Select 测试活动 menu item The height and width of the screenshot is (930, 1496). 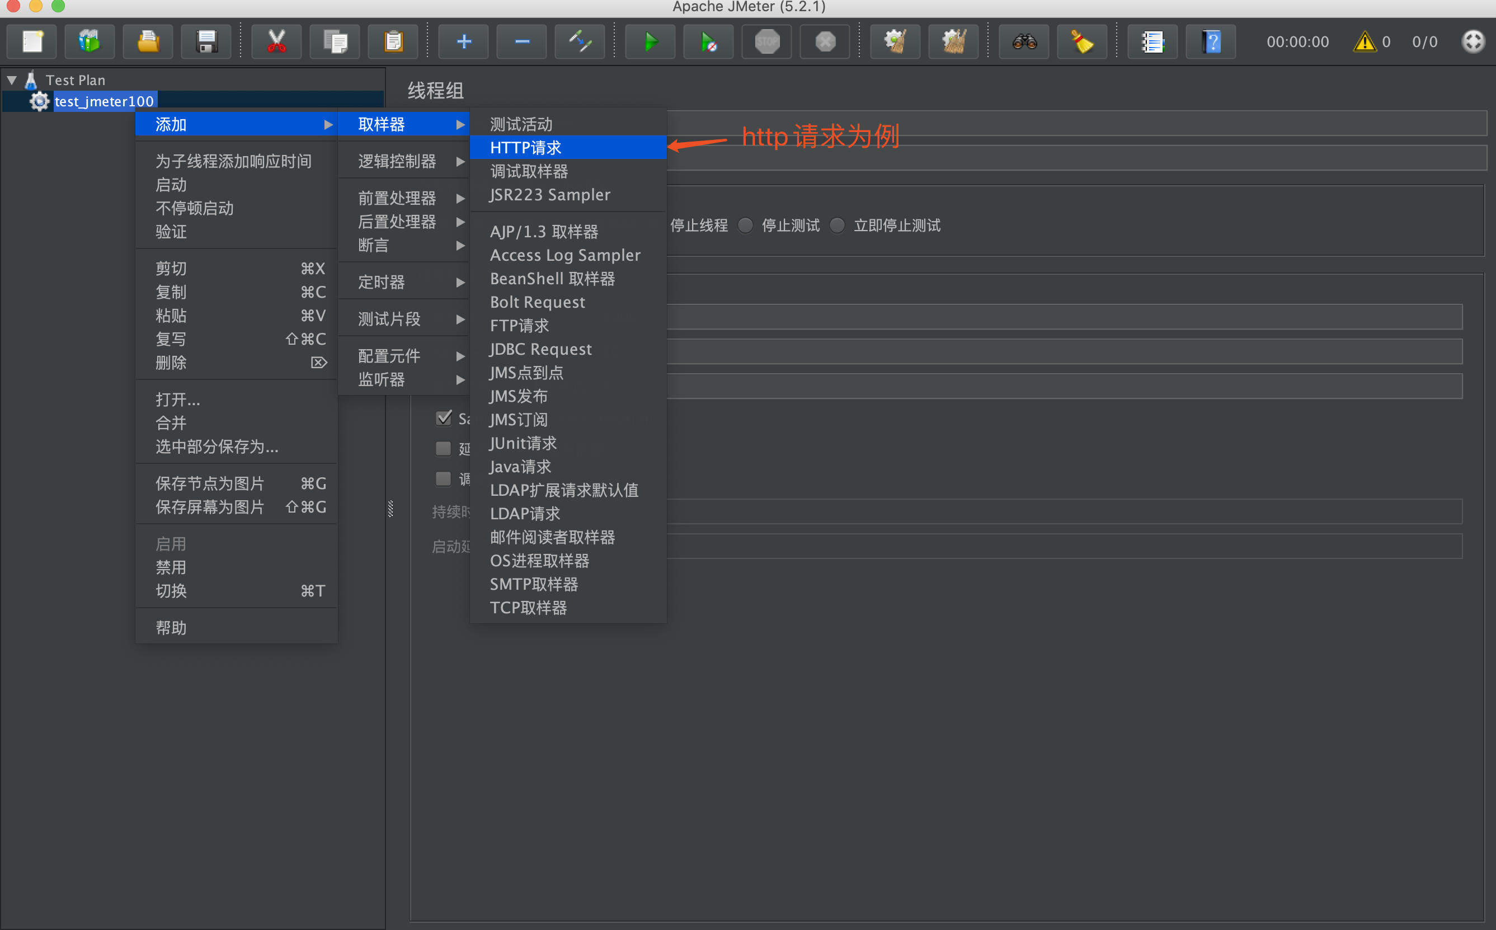click(x=568, y=124)
